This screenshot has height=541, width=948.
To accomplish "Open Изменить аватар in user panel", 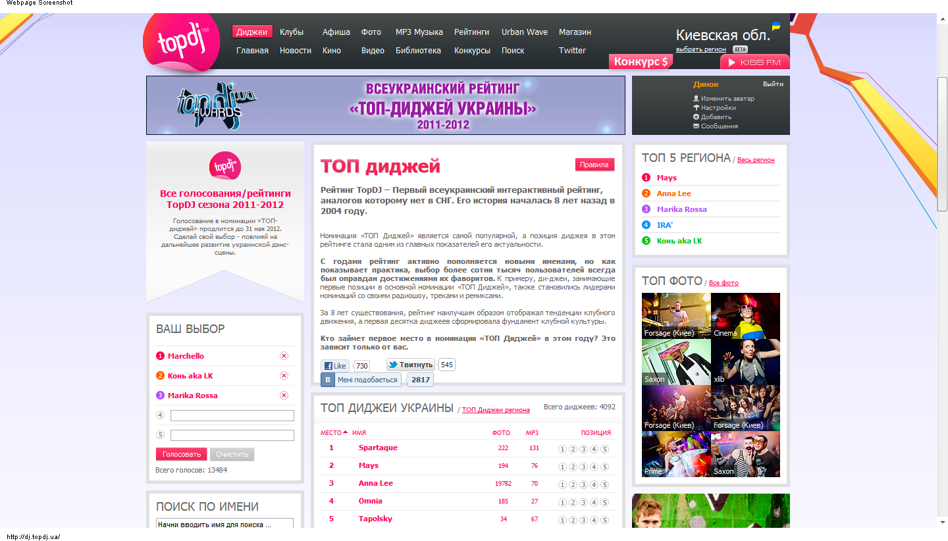I will click(x=727, y=99).
